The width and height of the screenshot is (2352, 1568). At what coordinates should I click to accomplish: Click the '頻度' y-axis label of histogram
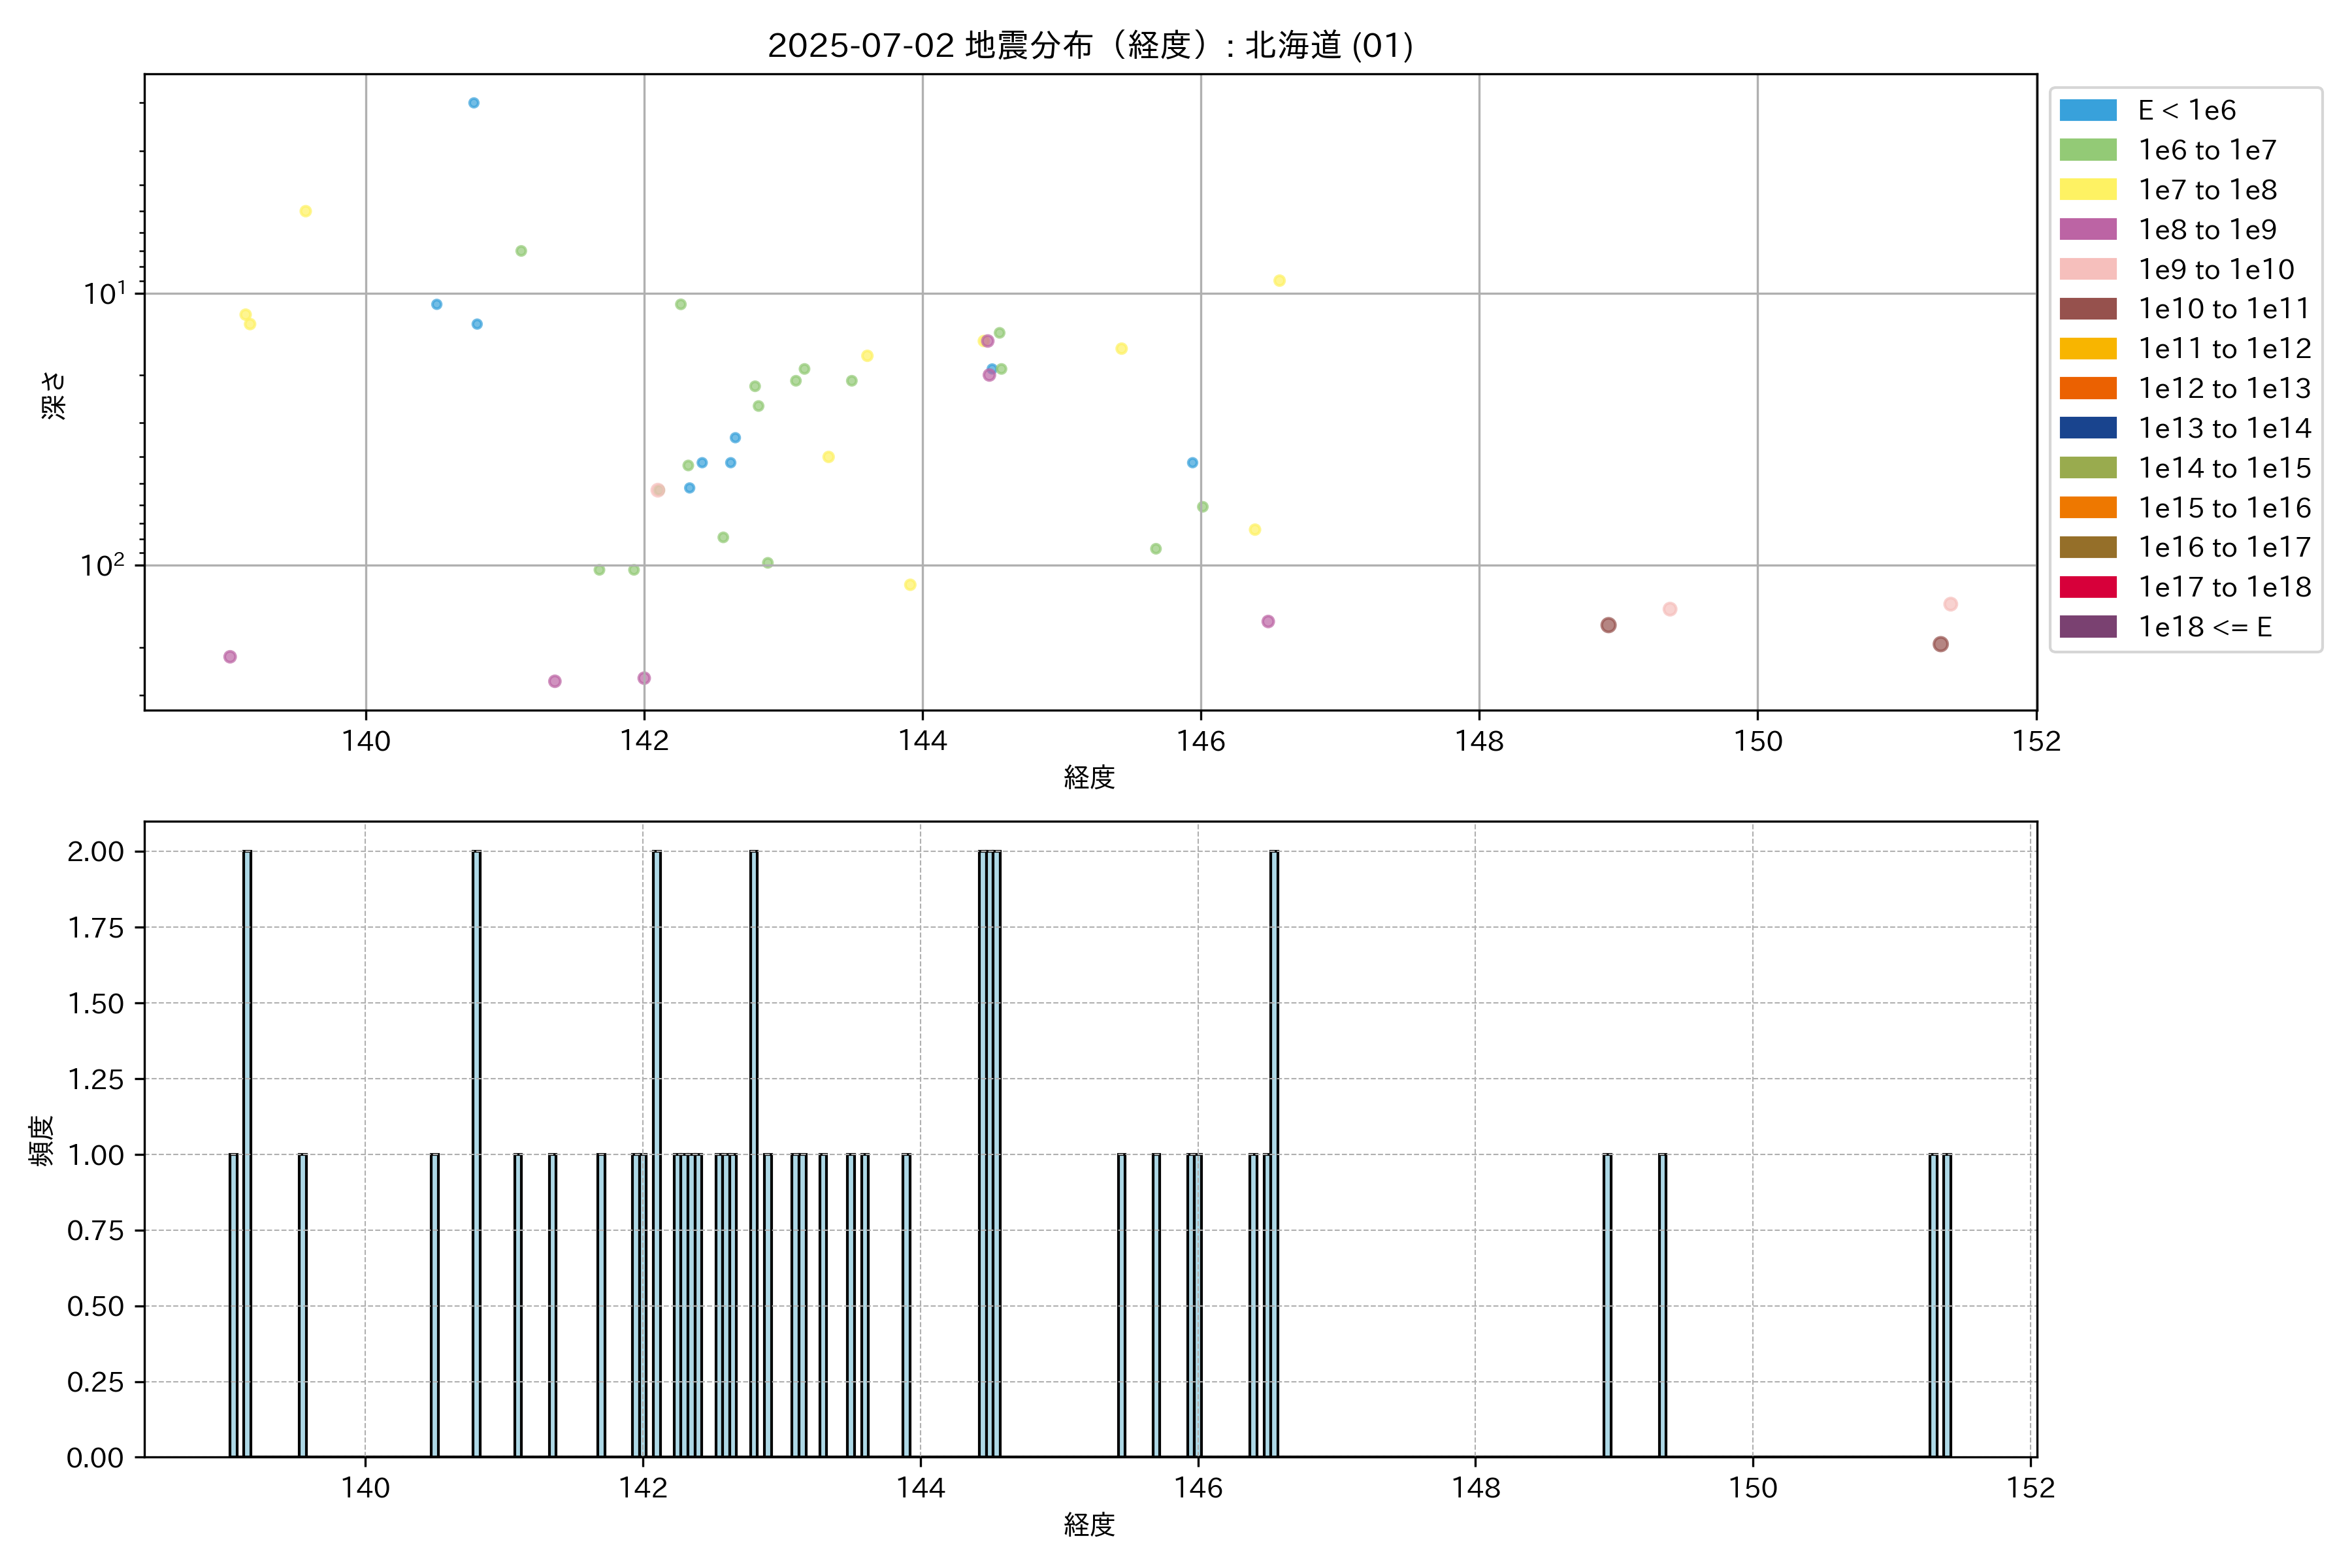click(x=42, y=1140)
